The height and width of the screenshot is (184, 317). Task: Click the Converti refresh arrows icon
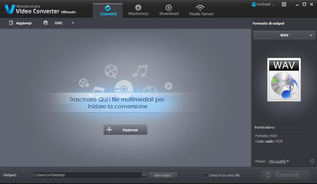pyautogui.click(x=108, y=8)
